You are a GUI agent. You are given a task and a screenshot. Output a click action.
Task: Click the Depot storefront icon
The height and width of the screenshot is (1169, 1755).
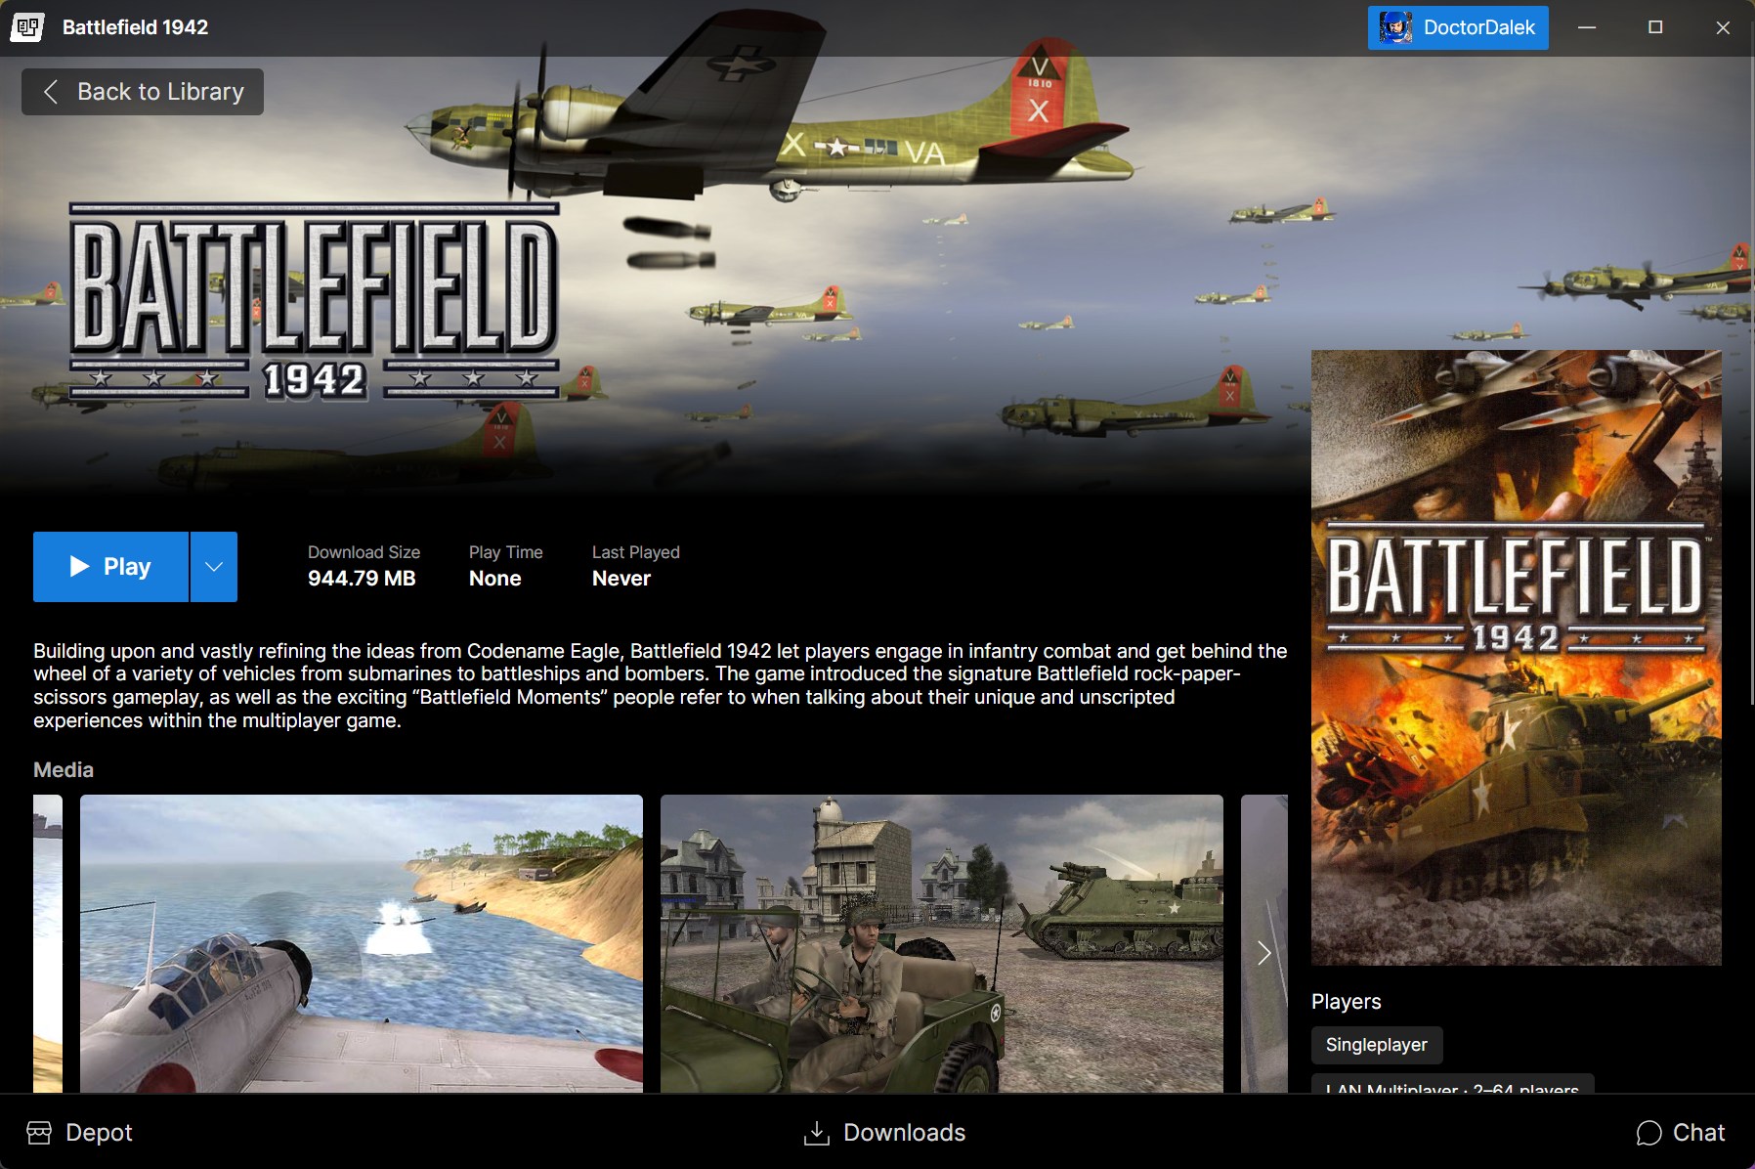[39, 1132]
